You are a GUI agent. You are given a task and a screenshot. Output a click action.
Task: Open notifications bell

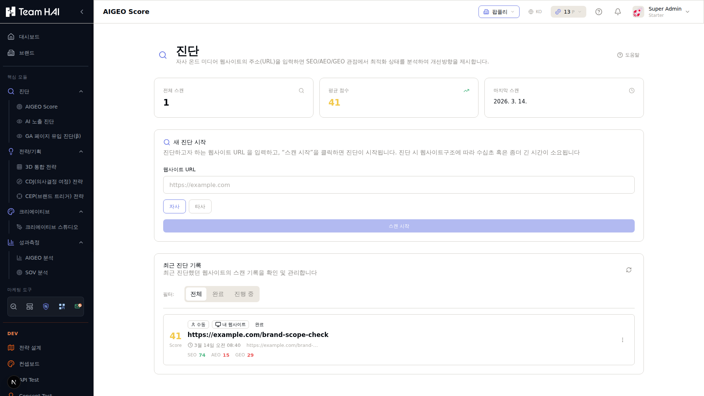618,12
